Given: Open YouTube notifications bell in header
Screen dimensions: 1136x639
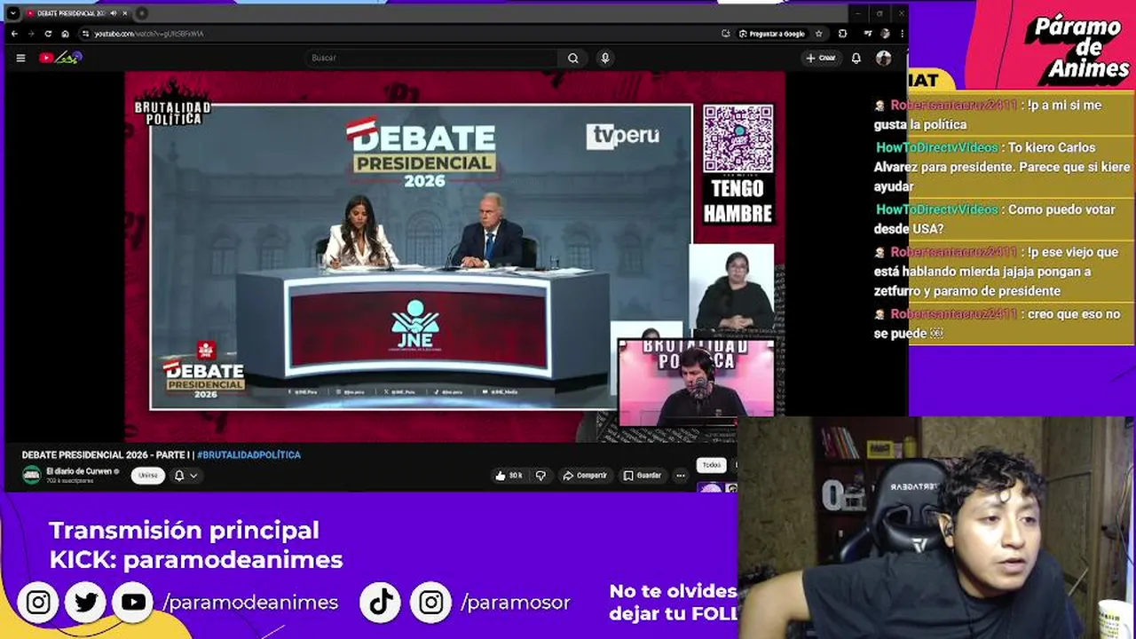Looking at the screenshot, I should point(856,58).
